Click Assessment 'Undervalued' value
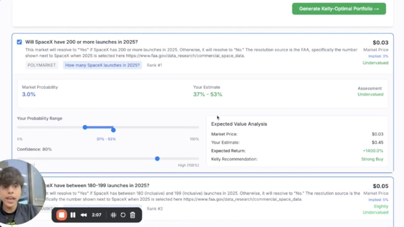Screen dimensions: 404x227 click(x=370, y=94)
